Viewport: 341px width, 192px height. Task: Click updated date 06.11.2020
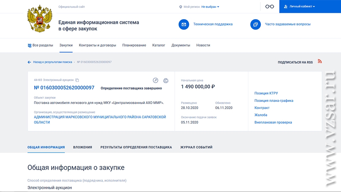[224, 108]
